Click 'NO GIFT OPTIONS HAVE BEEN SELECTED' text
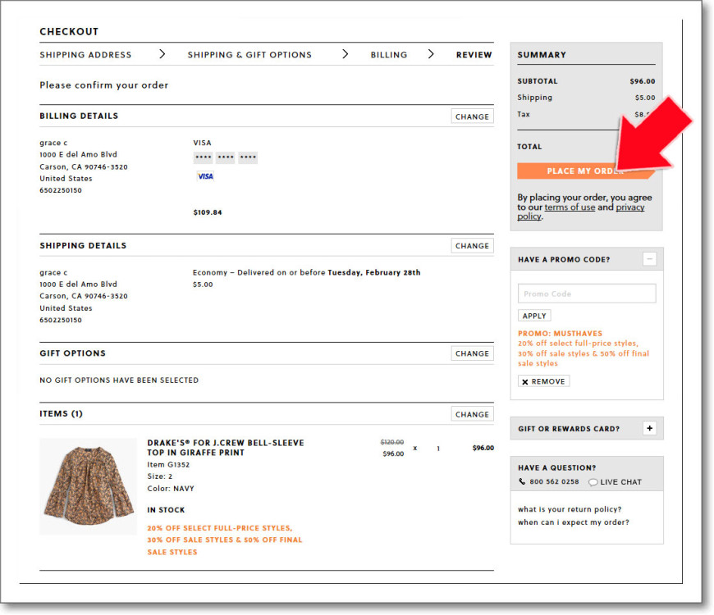The height and width of the screenshot is (615, 714). [119, 380]
